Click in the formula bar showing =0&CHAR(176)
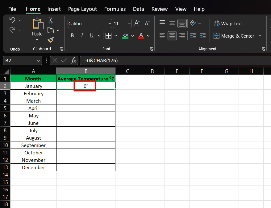 (175, 61)
